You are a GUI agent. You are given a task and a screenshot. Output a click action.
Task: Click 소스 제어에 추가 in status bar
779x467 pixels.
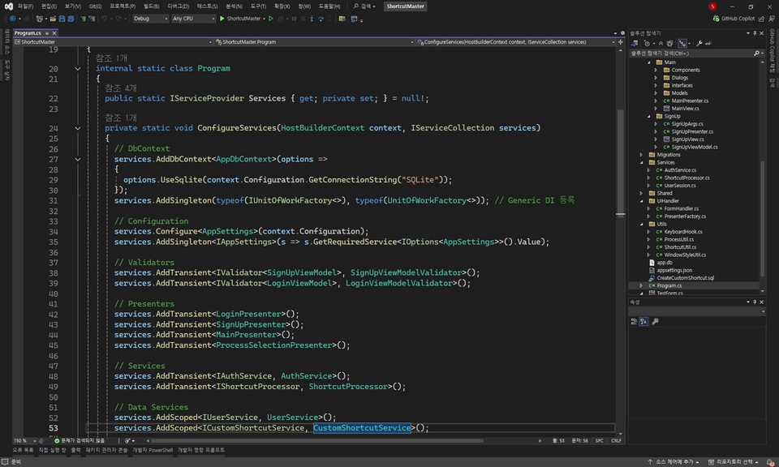coord(674,462)
